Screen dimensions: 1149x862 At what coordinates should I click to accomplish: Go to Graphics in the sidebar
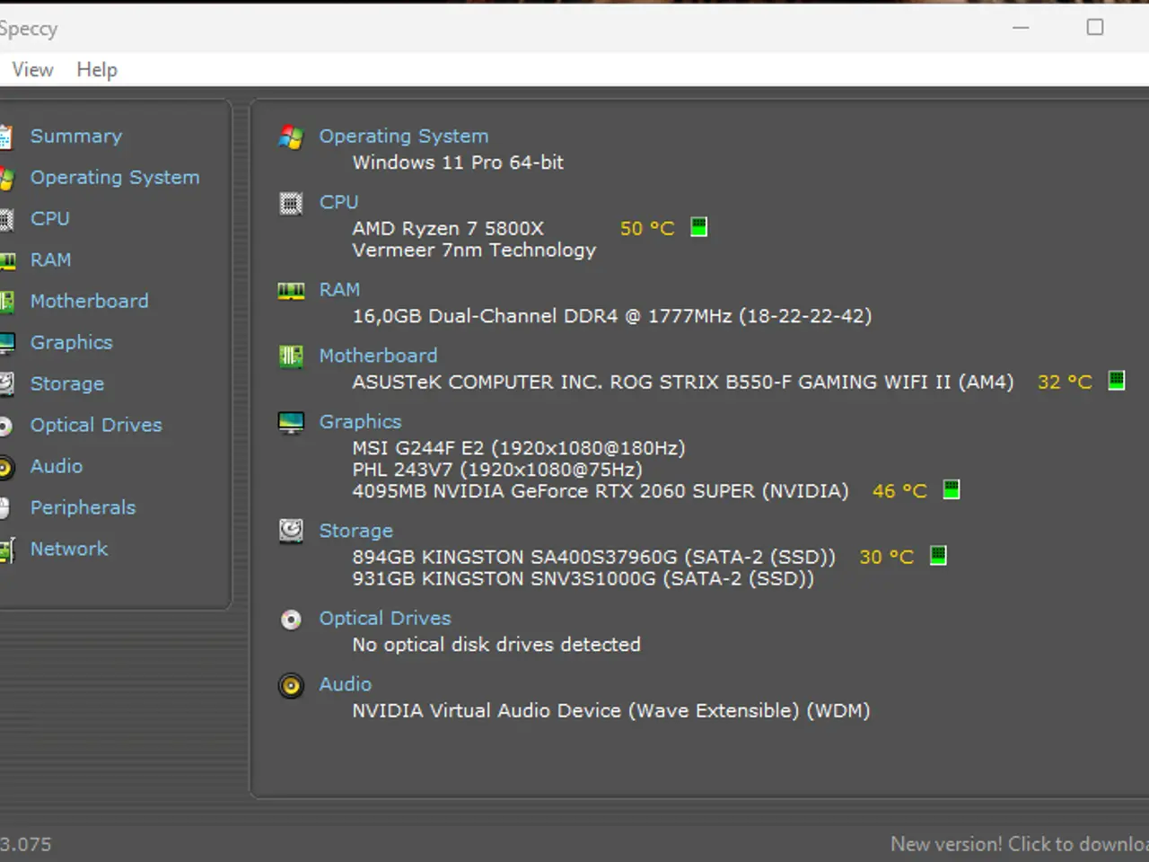(72, 343)
